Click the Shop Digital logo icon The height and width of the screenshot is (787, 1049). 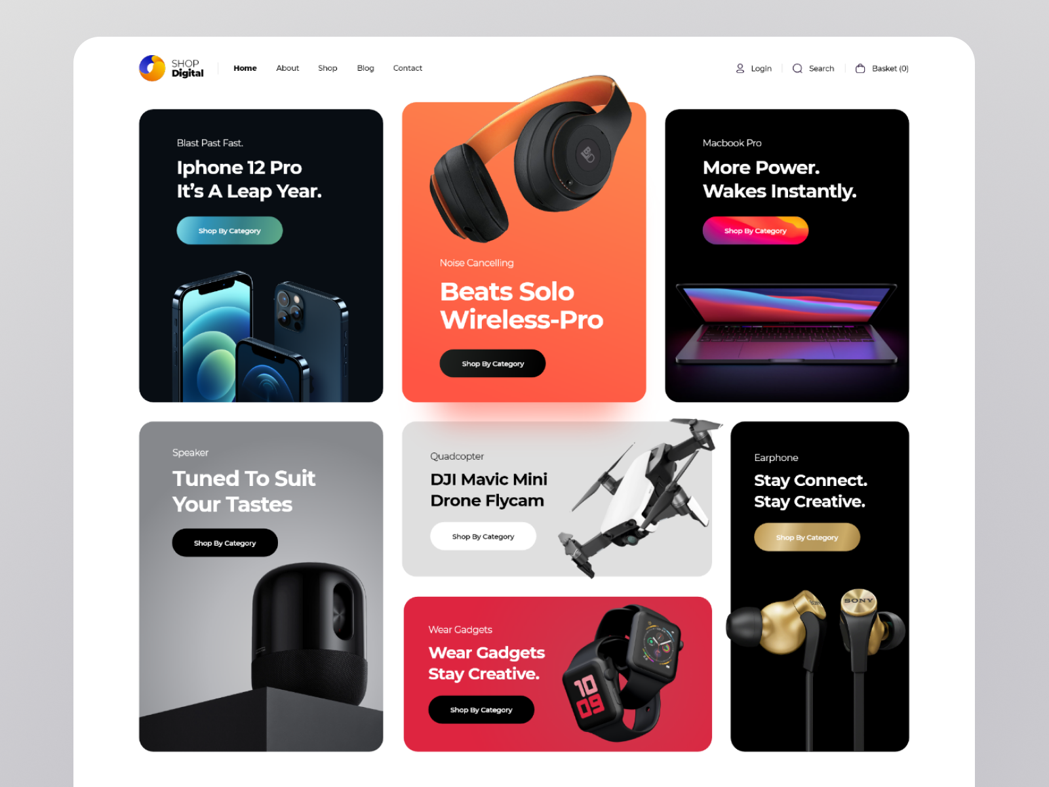pos(152,68)
